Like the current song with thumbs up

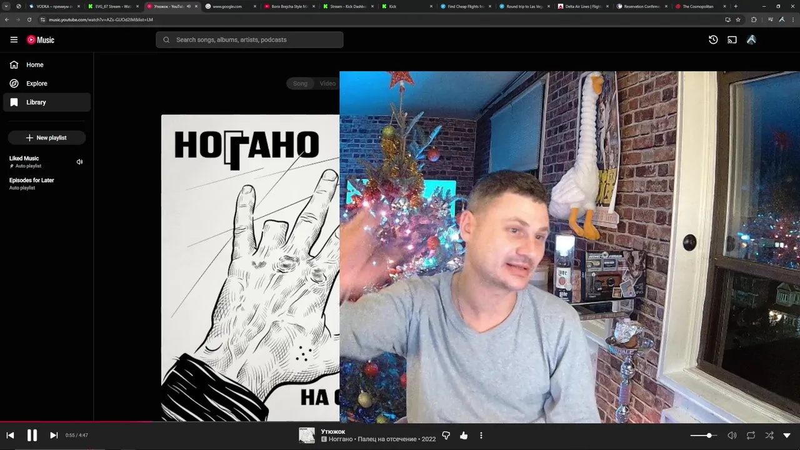464,435
